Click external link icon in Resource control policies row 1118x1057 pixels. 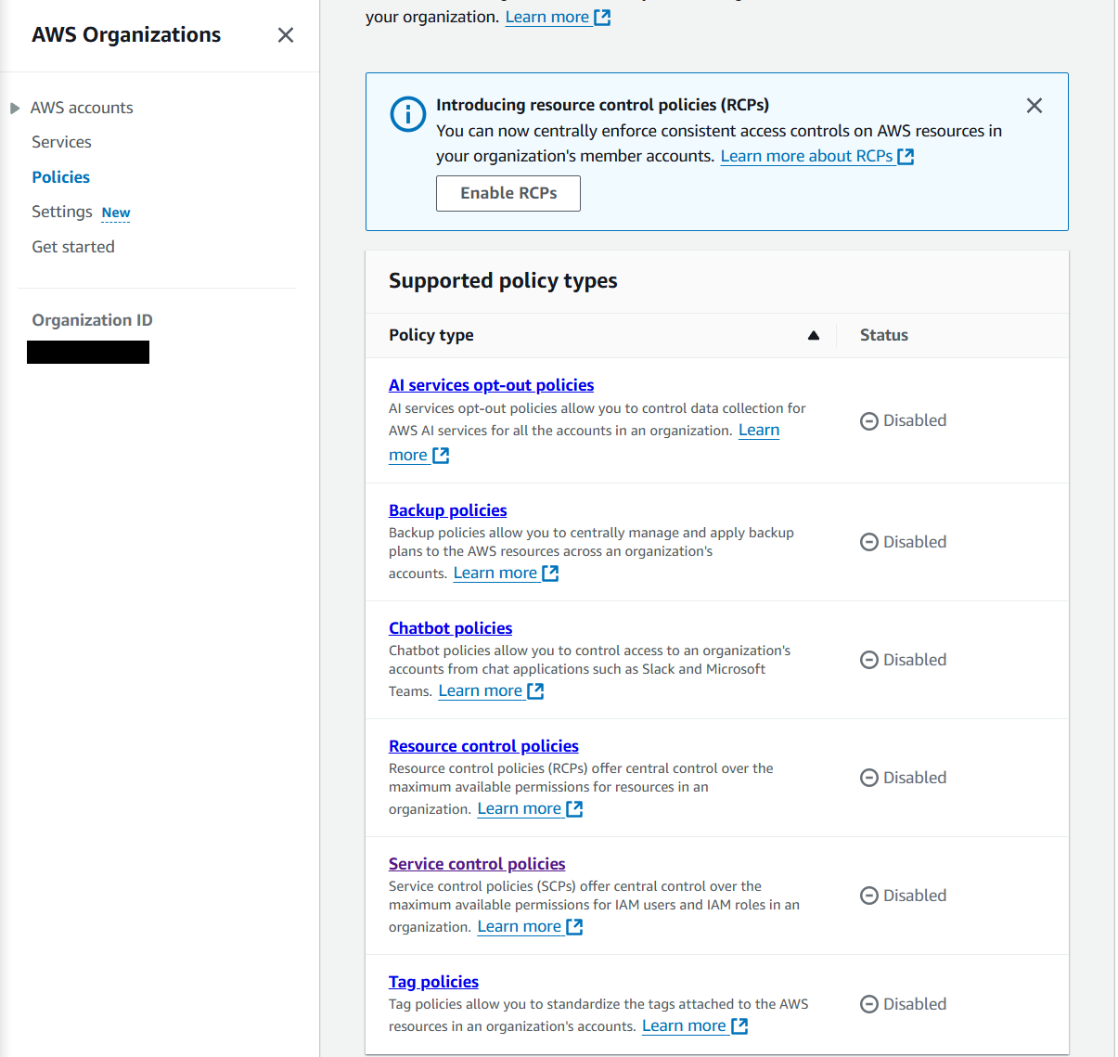(574, 809)
